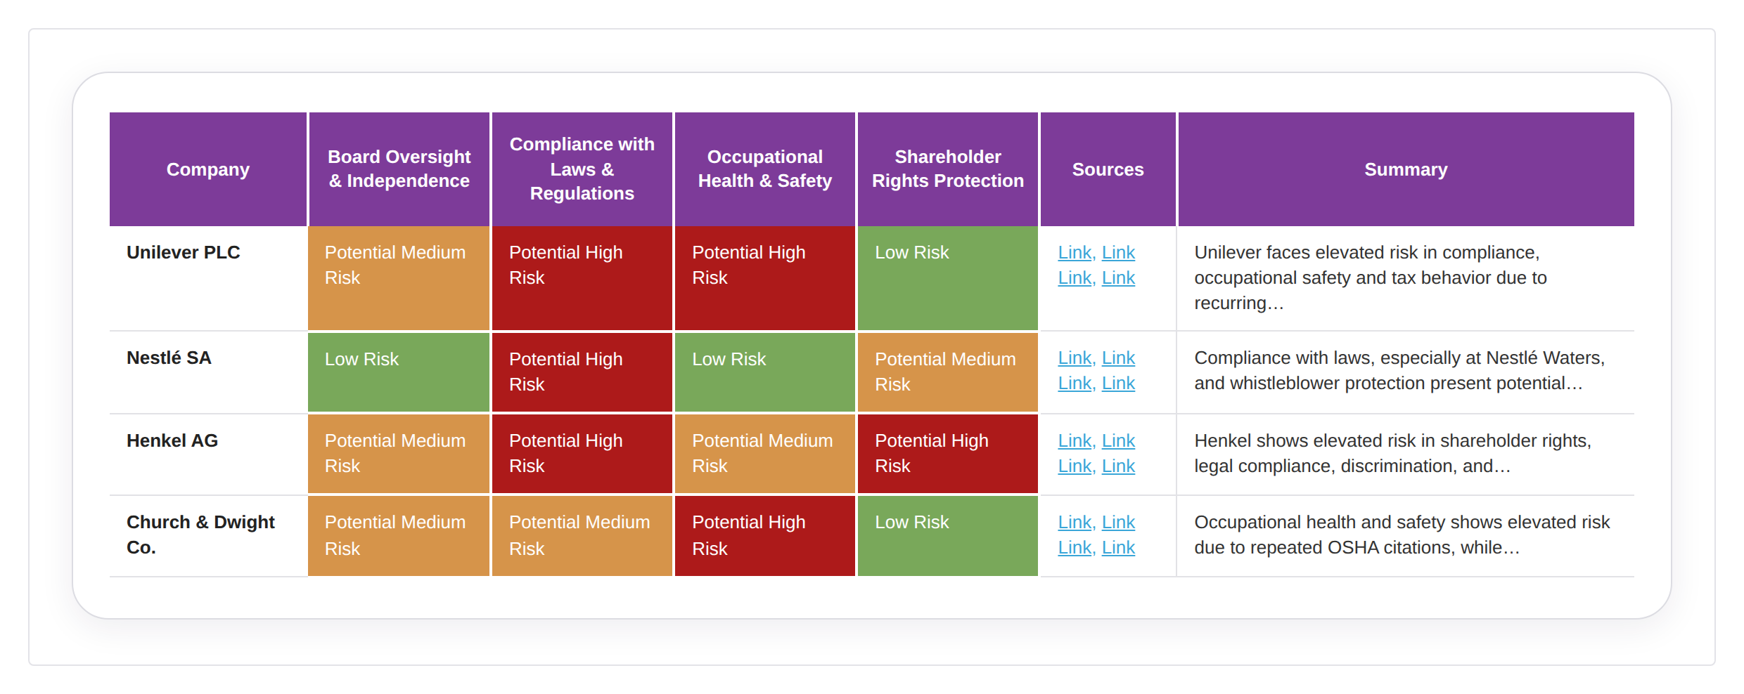The width and height of the screenshot is (1744, 694).
Task: Open Church & Dwight's bottom-right source link
Action: pyautogui.click(x=1118, y=547)
